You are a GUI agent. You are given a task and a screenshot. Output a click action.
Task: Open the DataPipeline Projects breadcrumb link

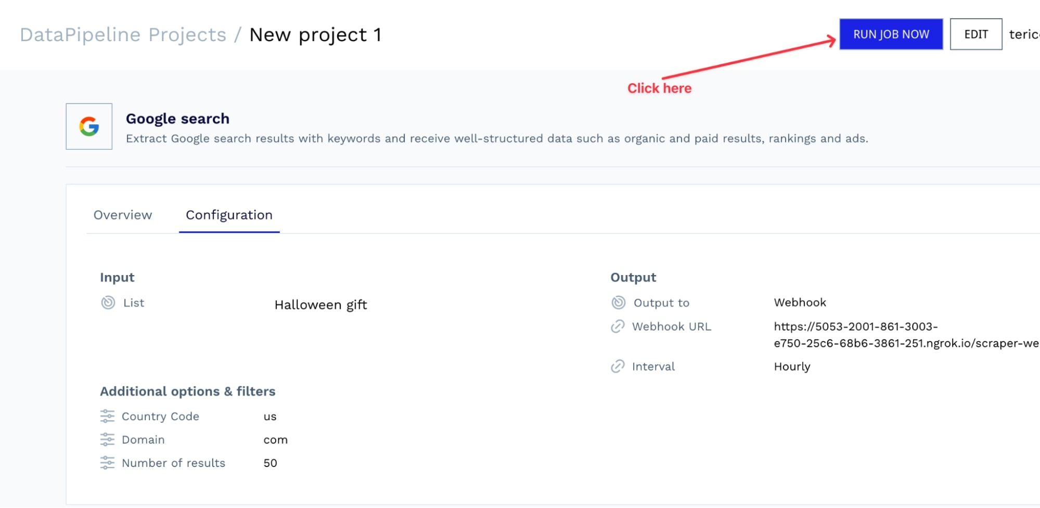tap(123, 34)
